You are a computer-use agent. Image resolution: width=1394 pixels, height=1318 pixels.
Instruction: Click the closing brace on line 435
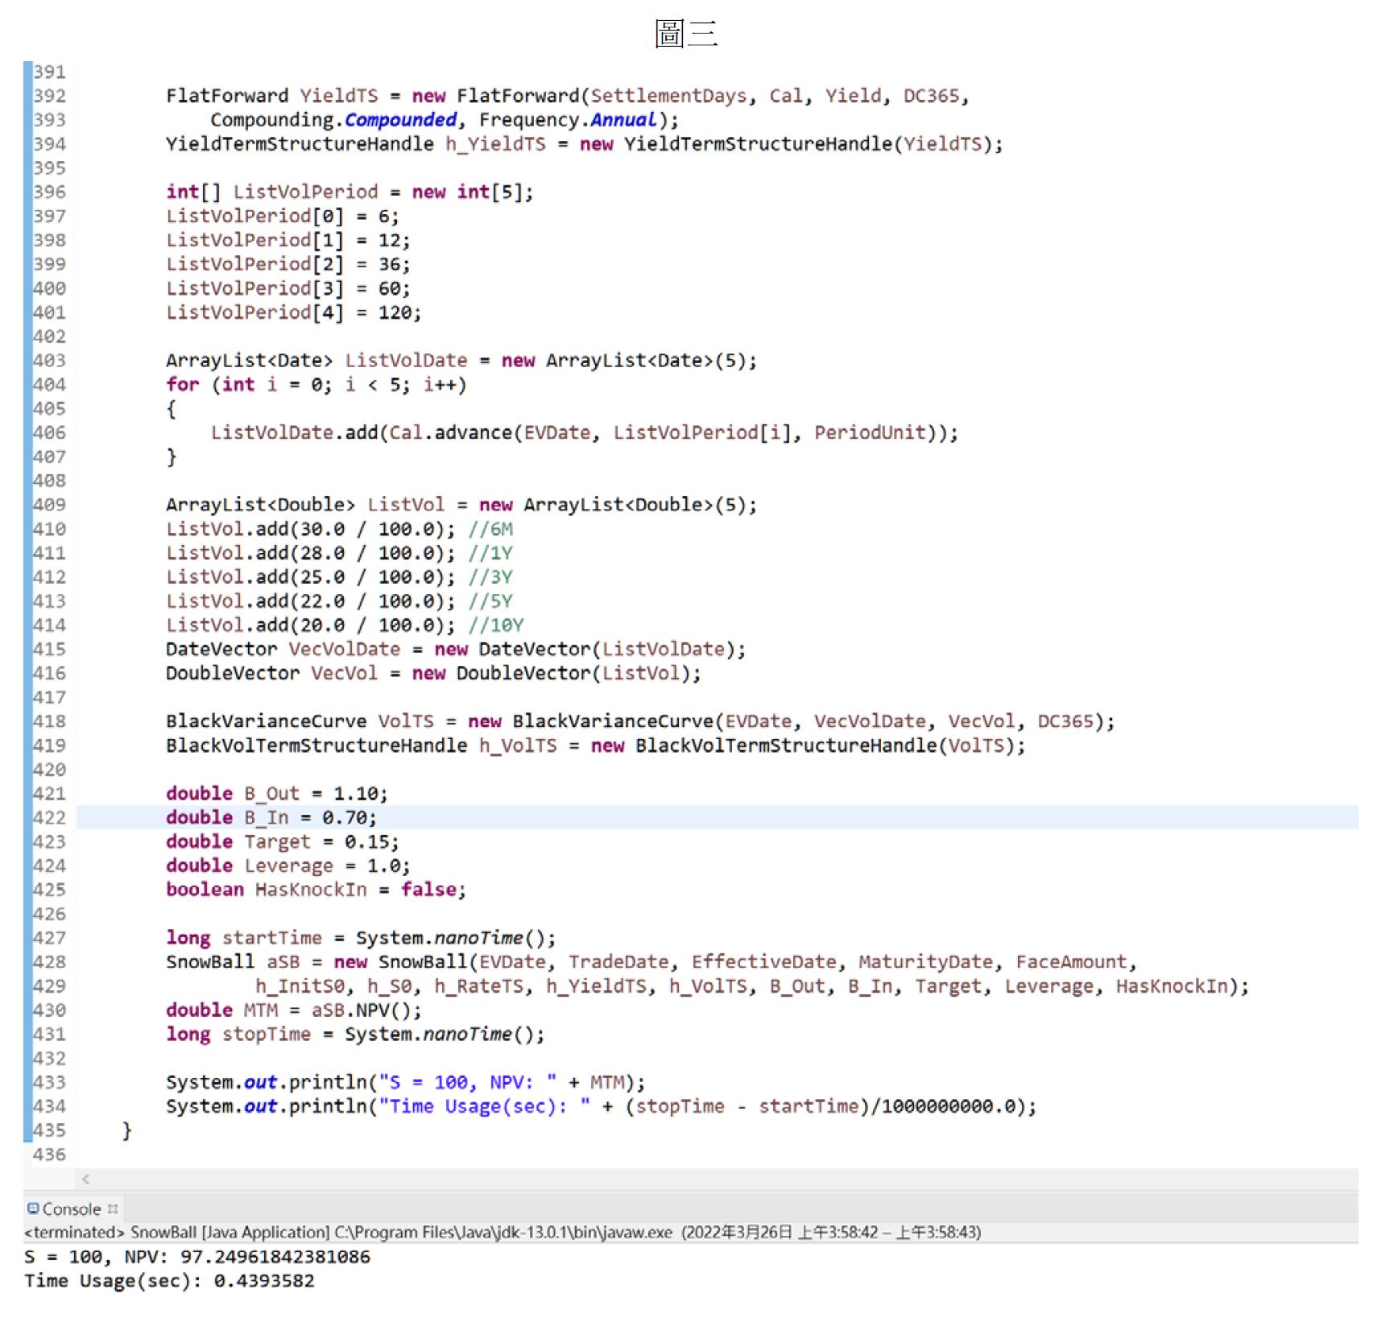(126, 1130)
